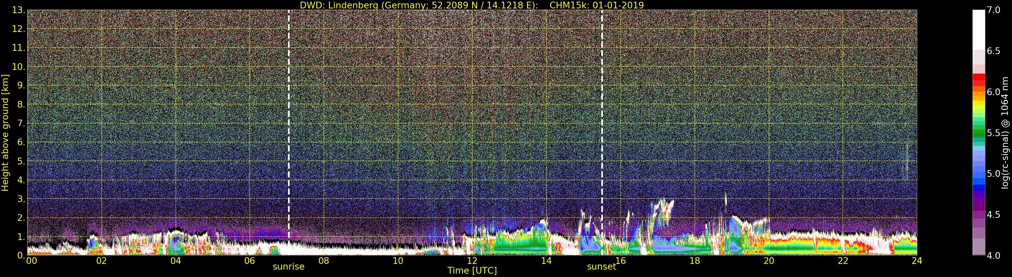Image resolution: width=1012 pixels, height=277 pixels.
Task: Click the '4.' height tick label
Action: pos(21,180)
